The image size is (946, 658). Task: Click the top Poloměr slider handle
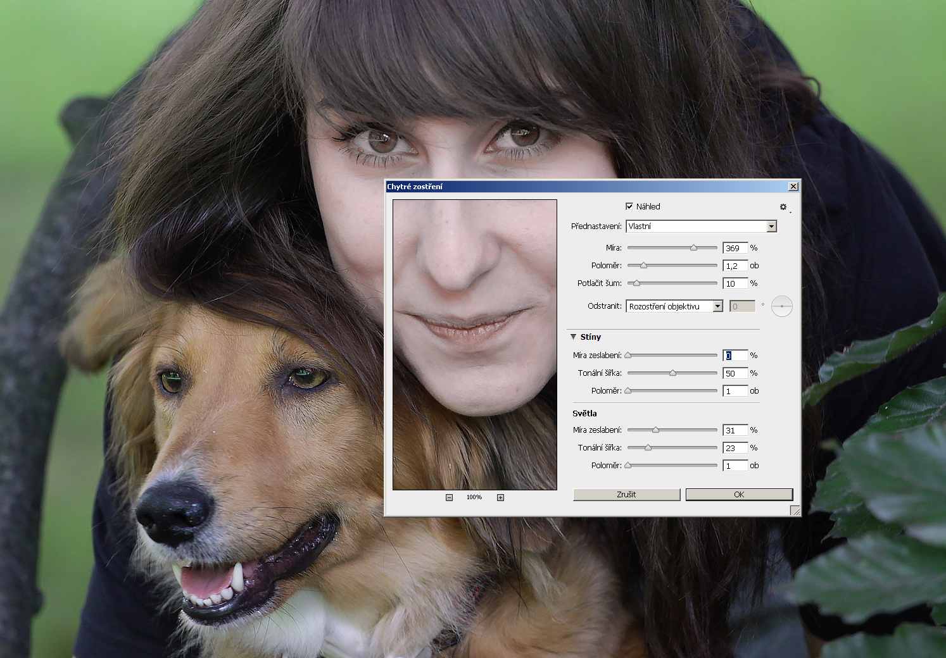tap(643, 266)
